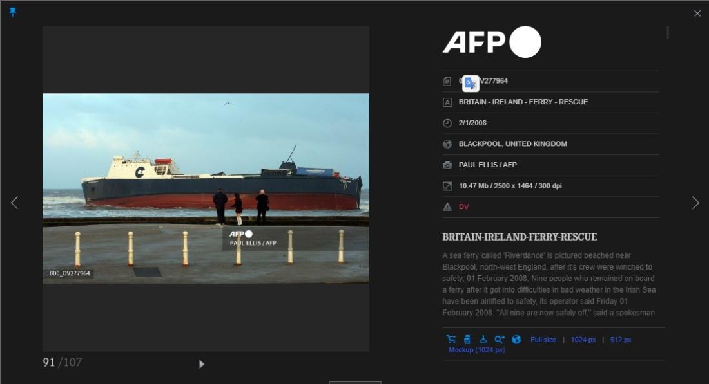Viewport: 709px width, 384px height.
Task: Open the Full size image link
Action: coord(543,340)
